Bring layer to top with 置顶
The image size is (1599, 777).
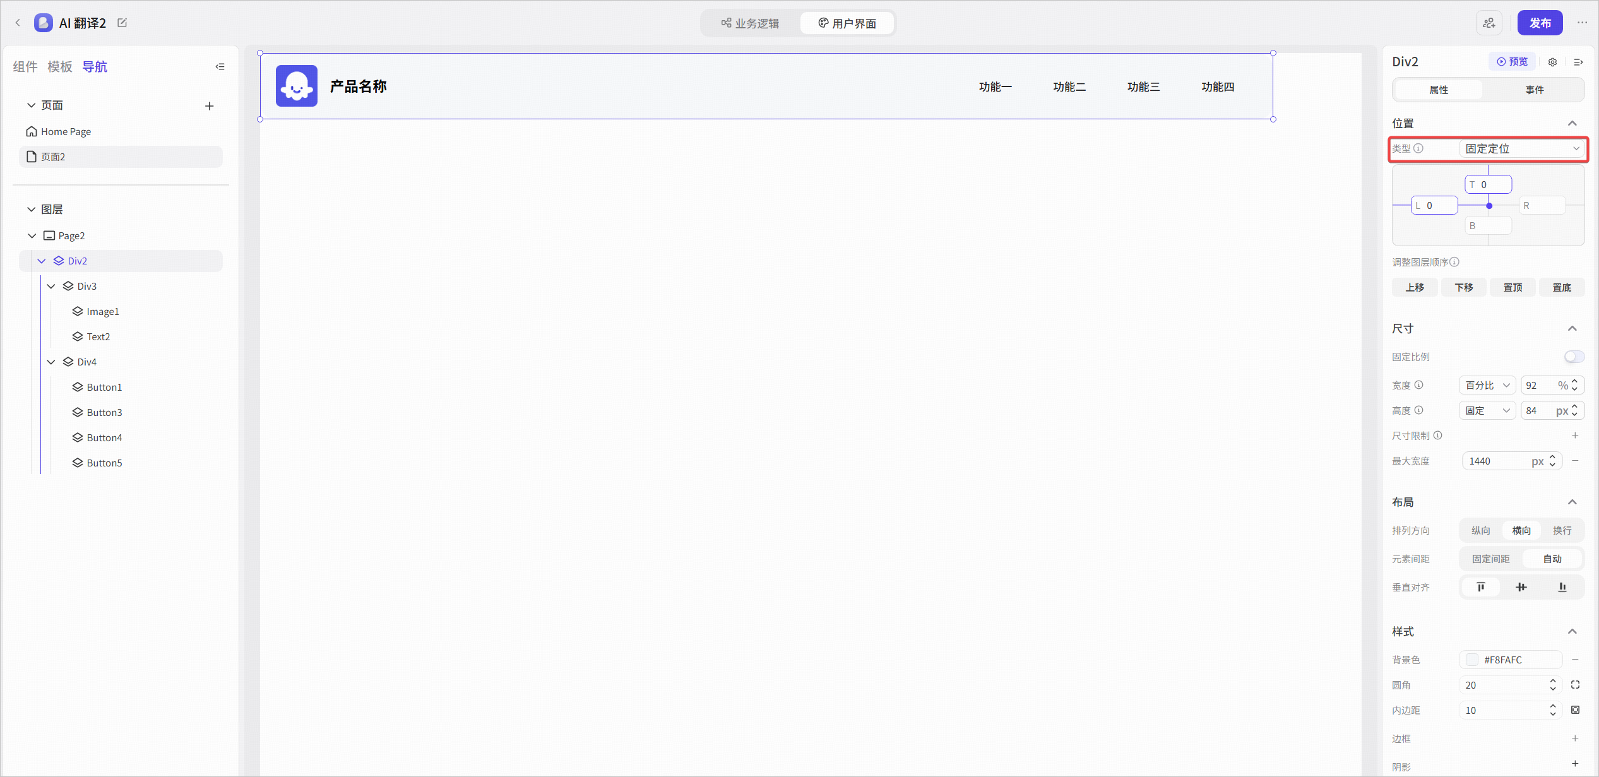point(1513,287)
